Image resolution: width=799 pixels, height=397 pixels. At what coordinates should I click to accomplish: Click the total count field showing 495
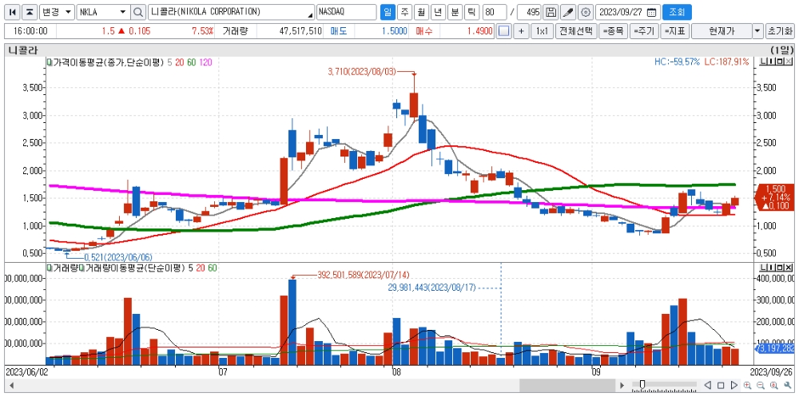(529, 12)
